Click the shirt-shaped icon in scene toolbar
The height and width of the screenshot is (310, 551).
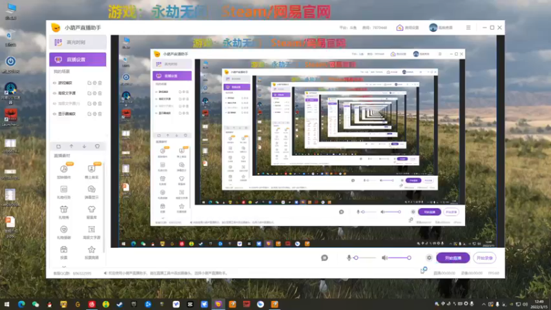97,146
